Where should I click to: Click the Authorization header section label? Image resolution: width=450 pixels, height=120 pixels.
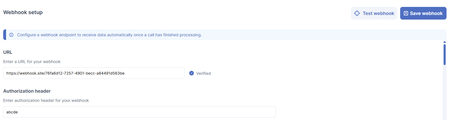coord(27,91)
